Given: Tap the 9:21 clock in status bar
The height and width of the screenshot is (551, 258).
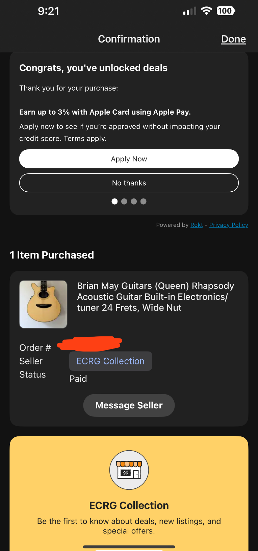Looking at the screenshot, I should 49,11.
